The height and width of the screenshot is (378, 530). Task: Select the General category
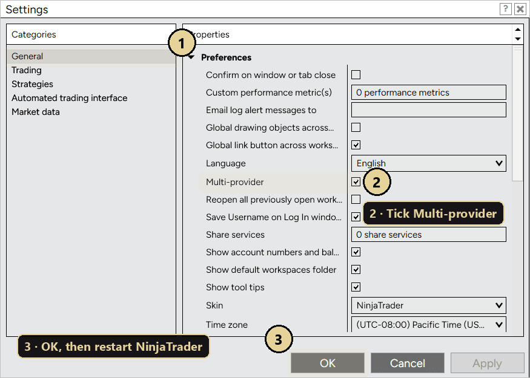91,56
